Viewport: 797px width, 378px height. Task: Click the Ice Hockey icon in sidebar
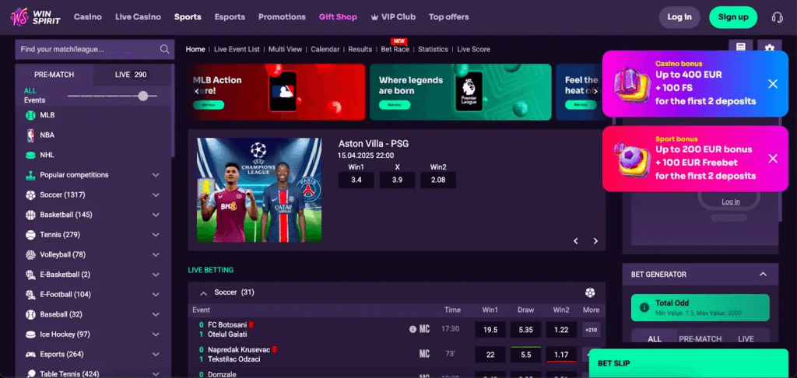pyautogui.click(x=30, y=334)
